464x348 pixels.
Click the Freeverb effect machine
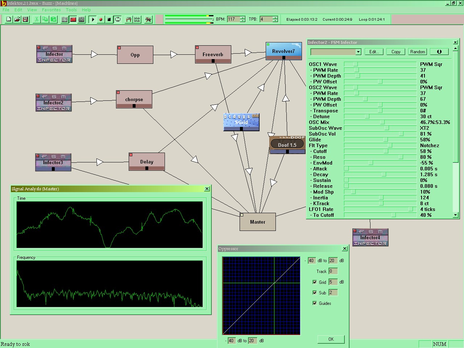coord(213,54)
